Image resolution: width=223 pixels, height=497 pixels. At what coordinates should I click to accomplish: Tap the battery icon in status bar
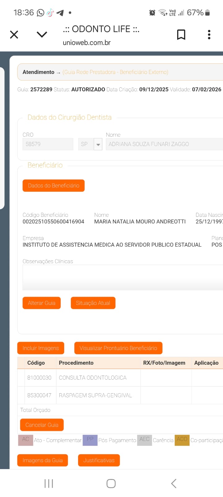click(208, 12)
